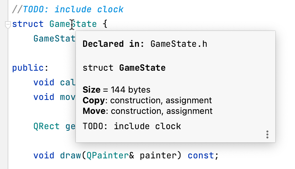Click GameState.h in the documentation popup
This screenshot has height=169, width=295.
pyautogui.click(x=179, y=44)
